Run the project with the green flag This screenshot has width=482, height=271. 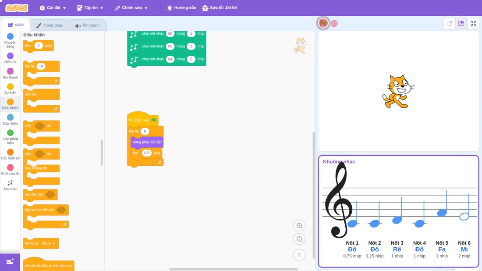[x=323, y=23]
